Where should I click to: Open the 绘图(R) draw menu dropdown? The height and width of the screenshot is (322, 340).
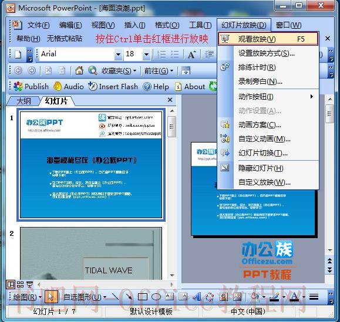click(x=40, y=297)
